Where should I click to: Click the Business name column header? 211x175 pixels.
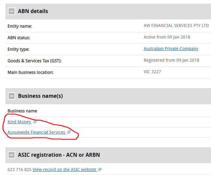pos(22,111)
